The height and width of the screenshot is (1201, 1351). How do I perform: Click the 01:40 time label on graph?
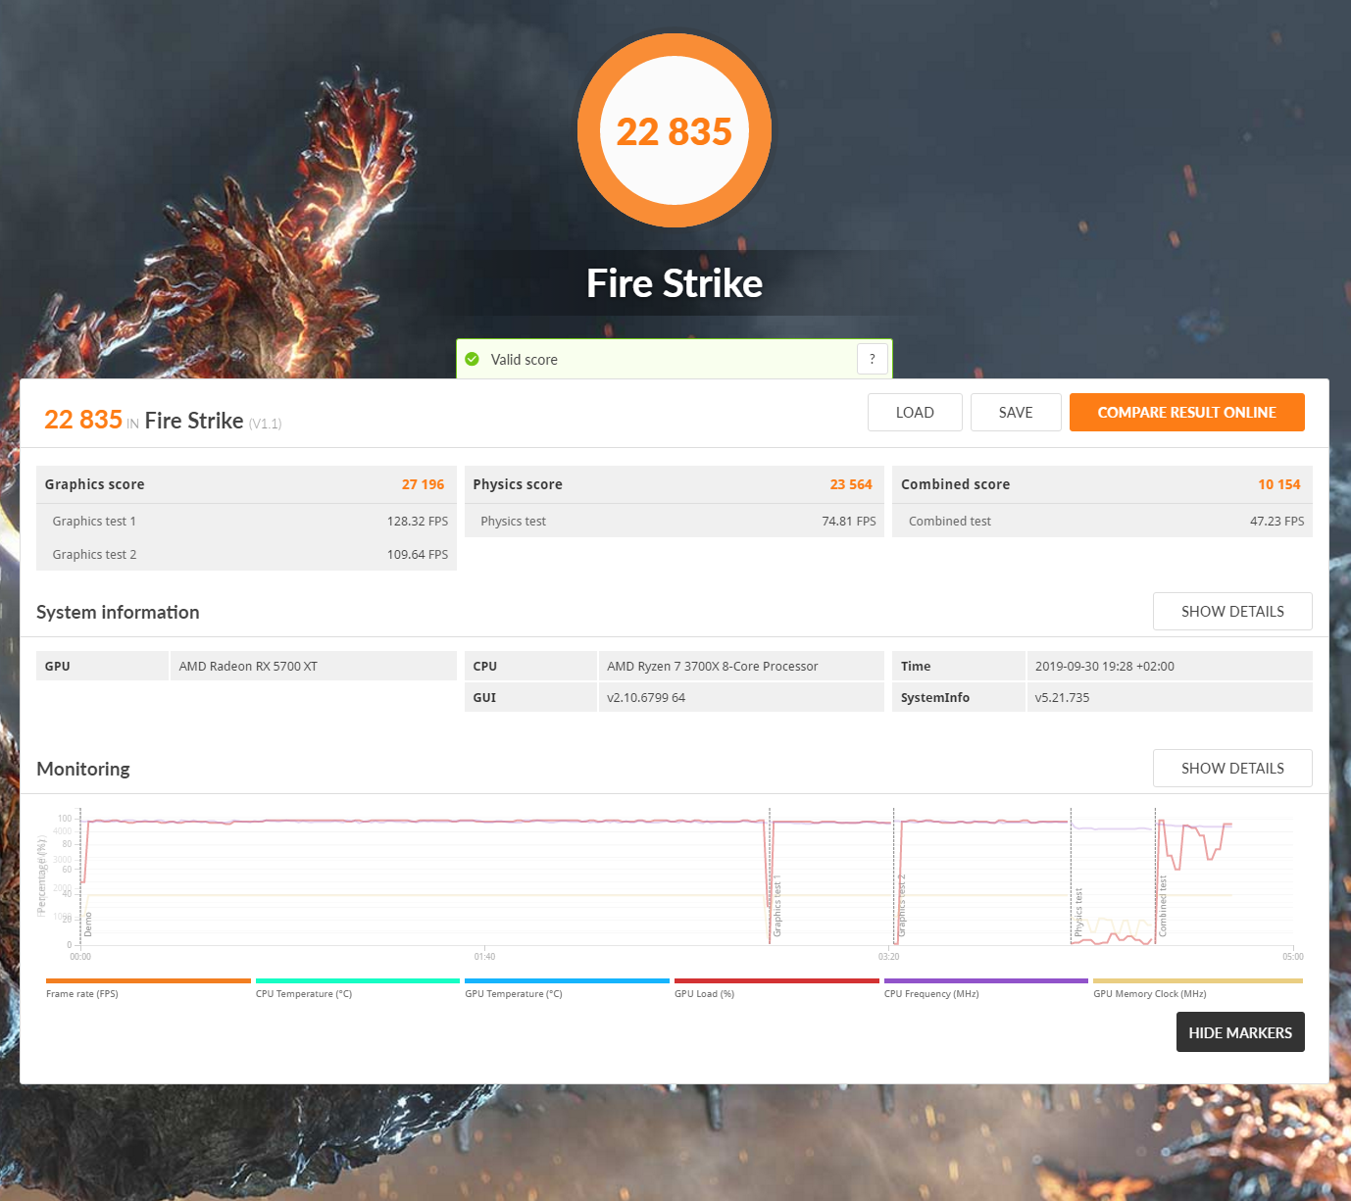484,956
